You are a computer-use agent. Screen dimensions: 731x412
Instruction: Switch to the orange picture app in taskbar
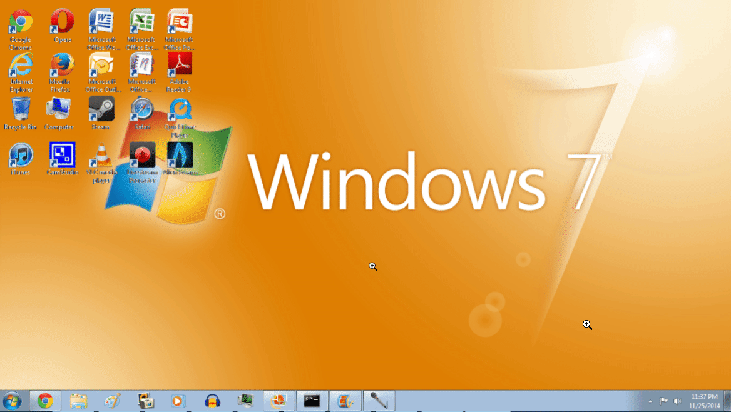click(279, 401)
